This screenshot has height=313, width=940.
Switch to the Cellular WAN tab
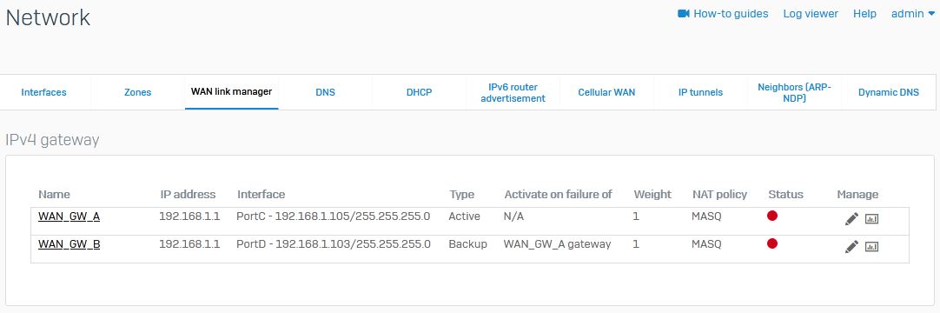606,92
